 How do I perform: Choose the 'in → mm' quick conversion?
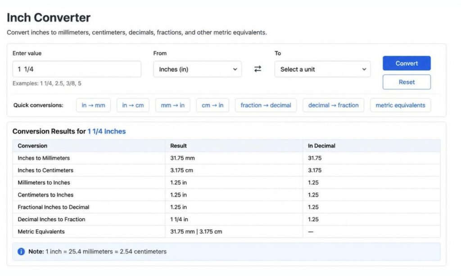pyautogui.click(x=93, y=105)
